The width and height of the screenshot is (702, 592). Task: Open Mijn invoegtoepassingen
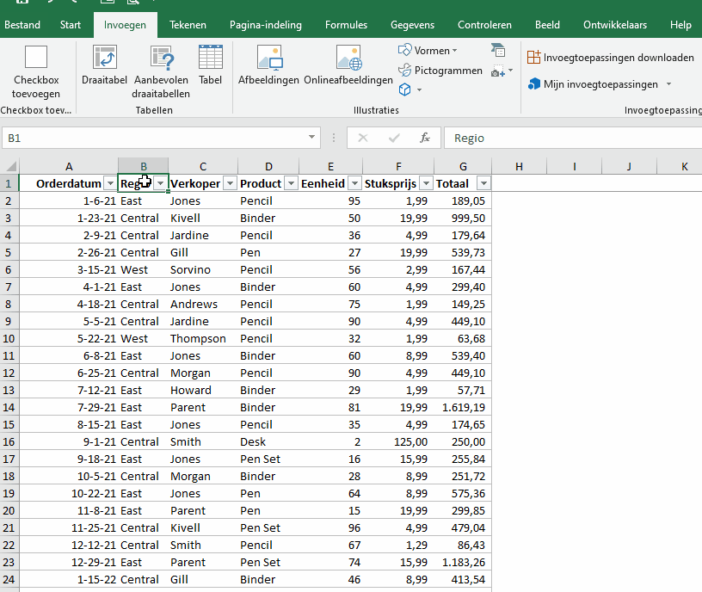tap(593, 84)
